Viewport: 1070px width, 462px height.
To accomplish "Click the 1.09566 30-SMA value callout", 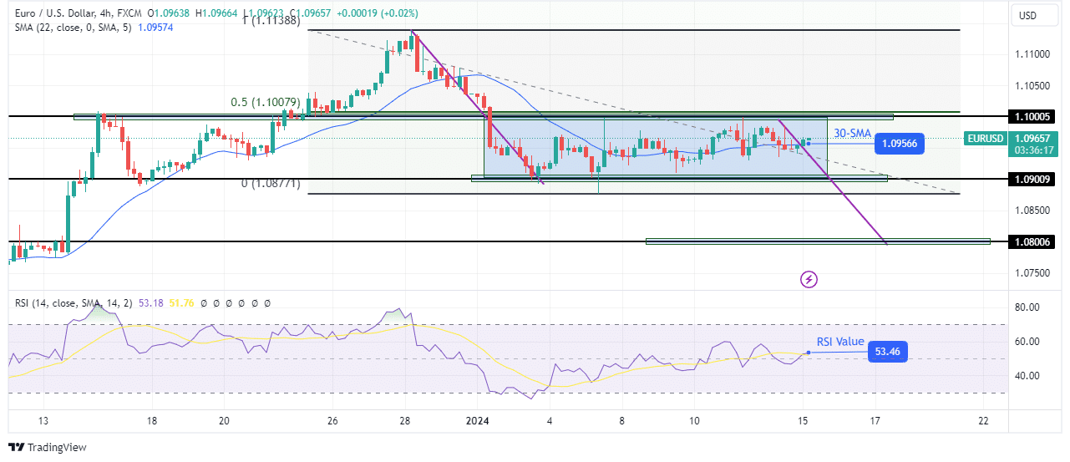I will (x=899, y=145).
